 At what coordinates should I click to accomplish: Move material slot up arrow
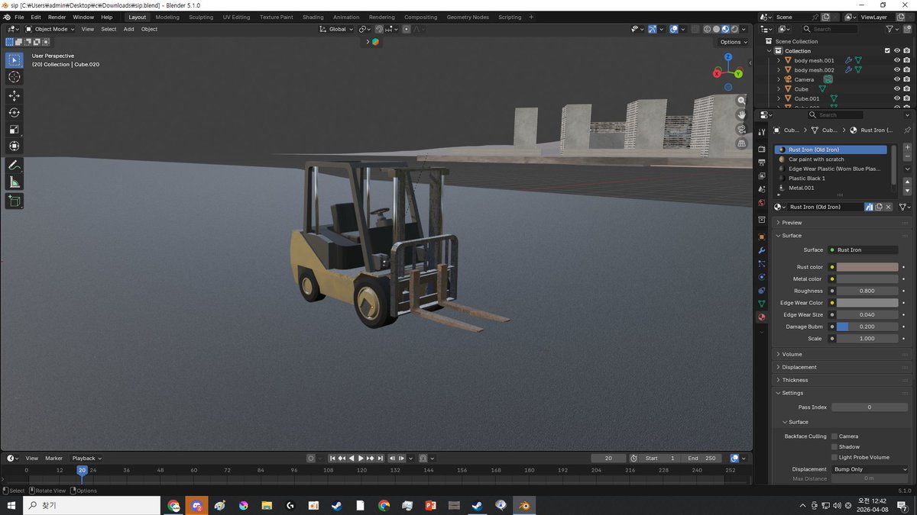click(907, 182)
